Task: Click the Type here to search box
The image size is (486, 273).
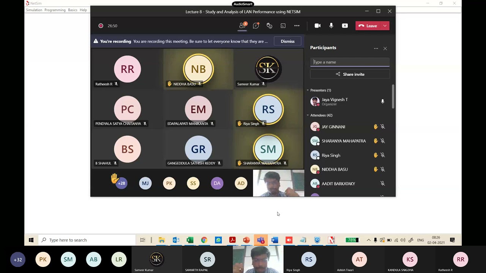Action: pos(87,240)
